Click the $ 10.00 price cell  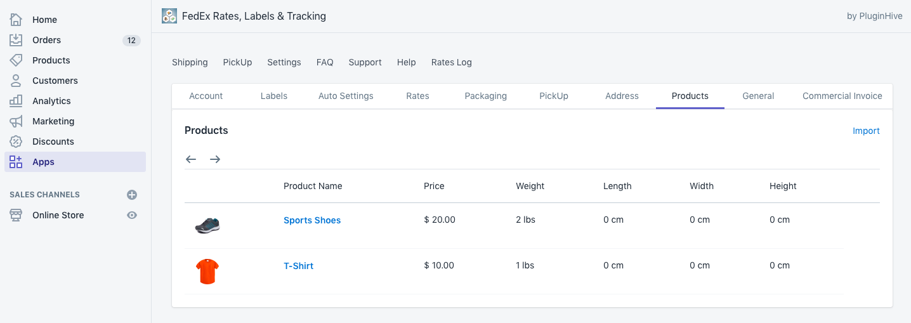pos(439,265)
